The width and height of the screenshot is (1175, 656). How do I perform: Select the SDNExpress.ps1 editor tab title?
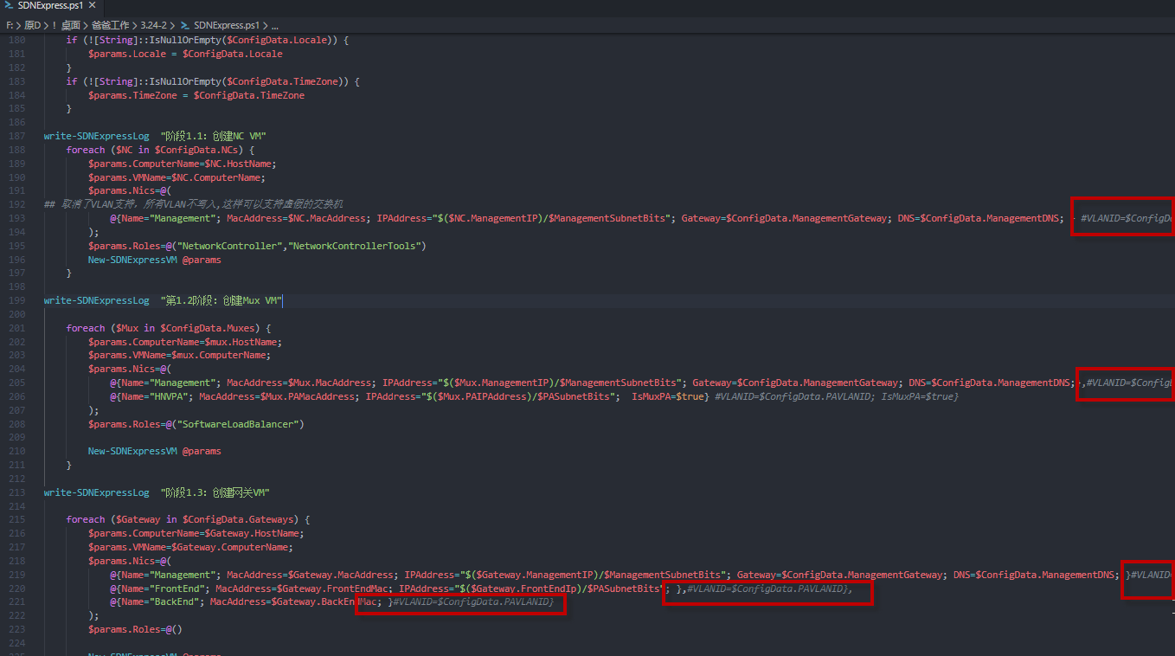click(50, 6)
